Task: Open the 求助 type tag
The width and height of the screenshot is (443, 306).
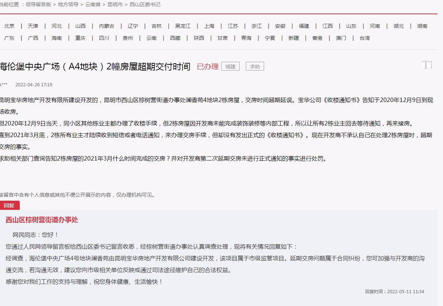Action: tap(255, 67)
